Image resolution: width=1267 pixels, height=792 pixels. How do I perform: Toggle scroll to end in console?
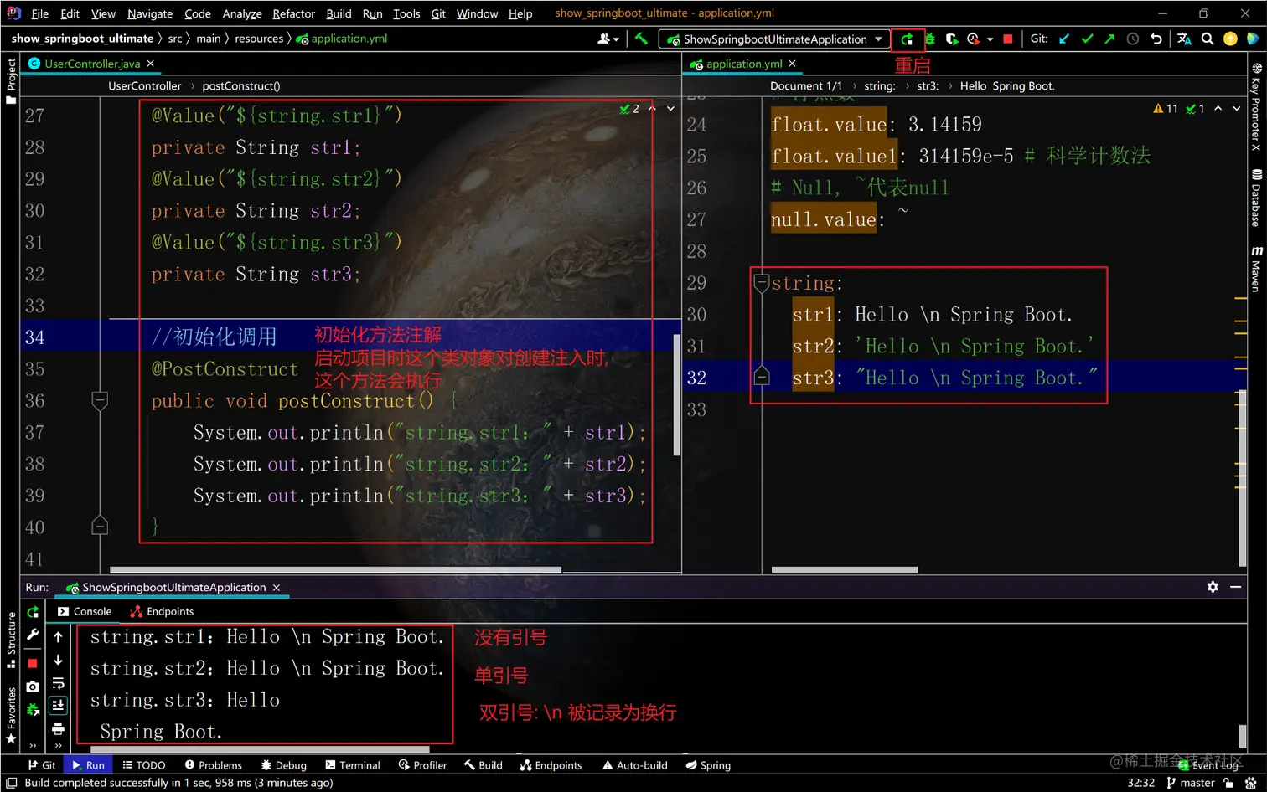point(58,706)
